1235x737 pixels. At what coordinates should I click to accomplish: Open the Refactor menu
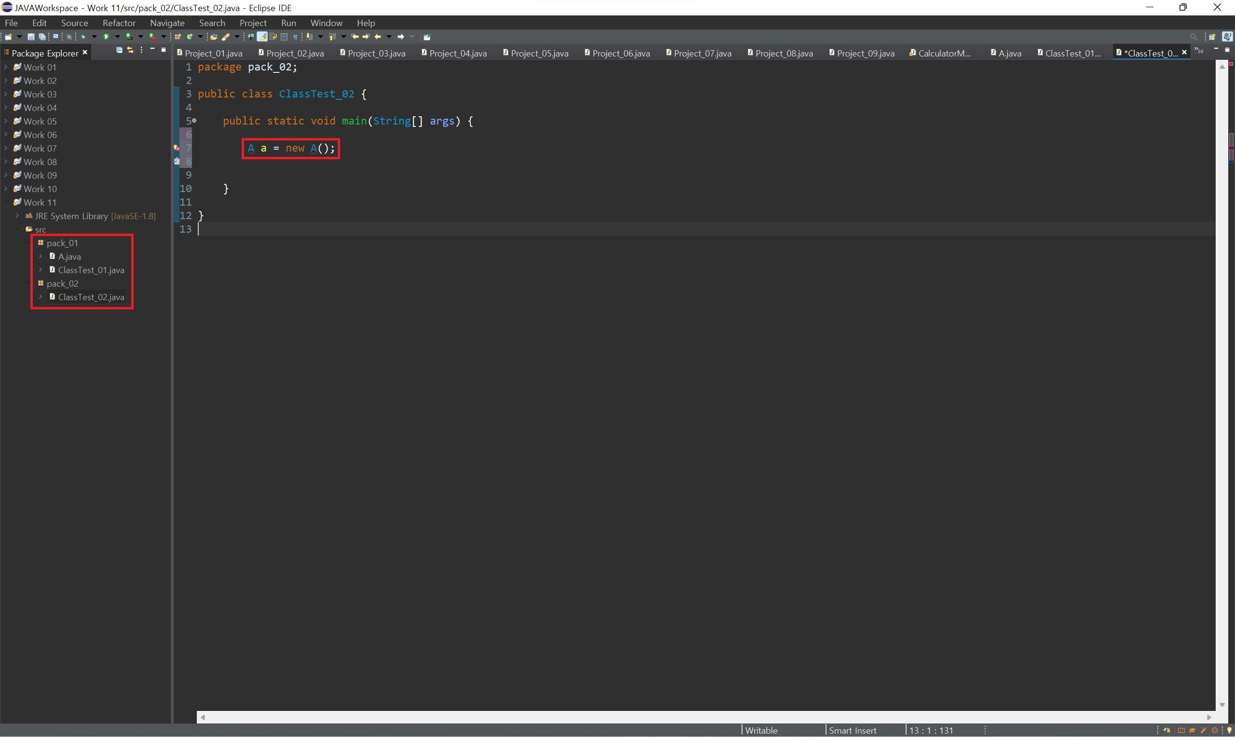pos(119,23)
